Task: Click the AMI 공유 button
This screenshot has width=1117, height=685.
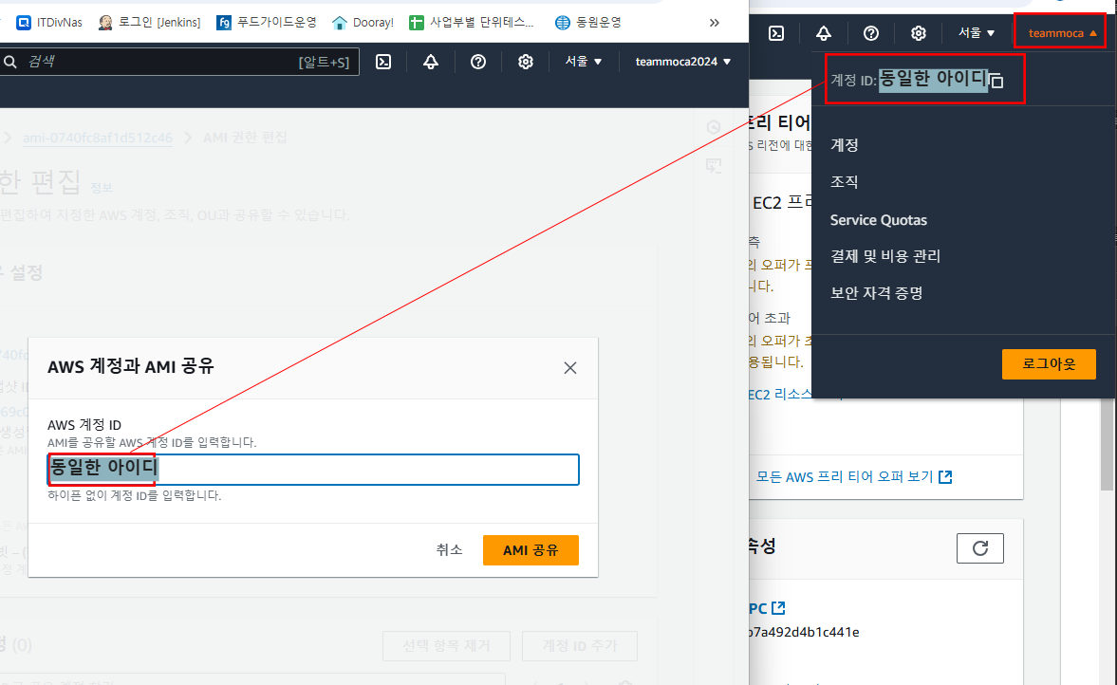Action: pos(531,550)
